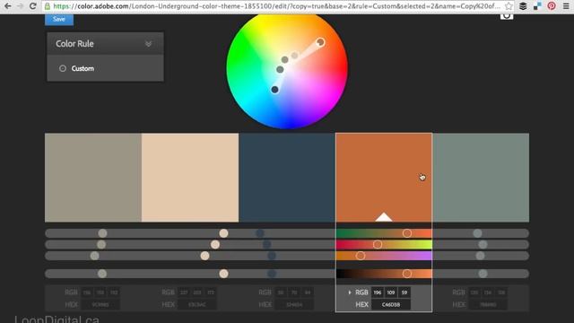
Task: Save the color theme
Action: [x=59, y=19]
